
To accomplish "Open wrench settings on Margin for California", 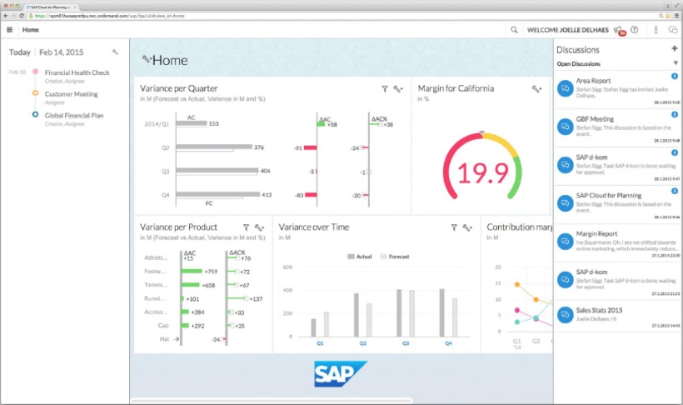I will 536,89.
